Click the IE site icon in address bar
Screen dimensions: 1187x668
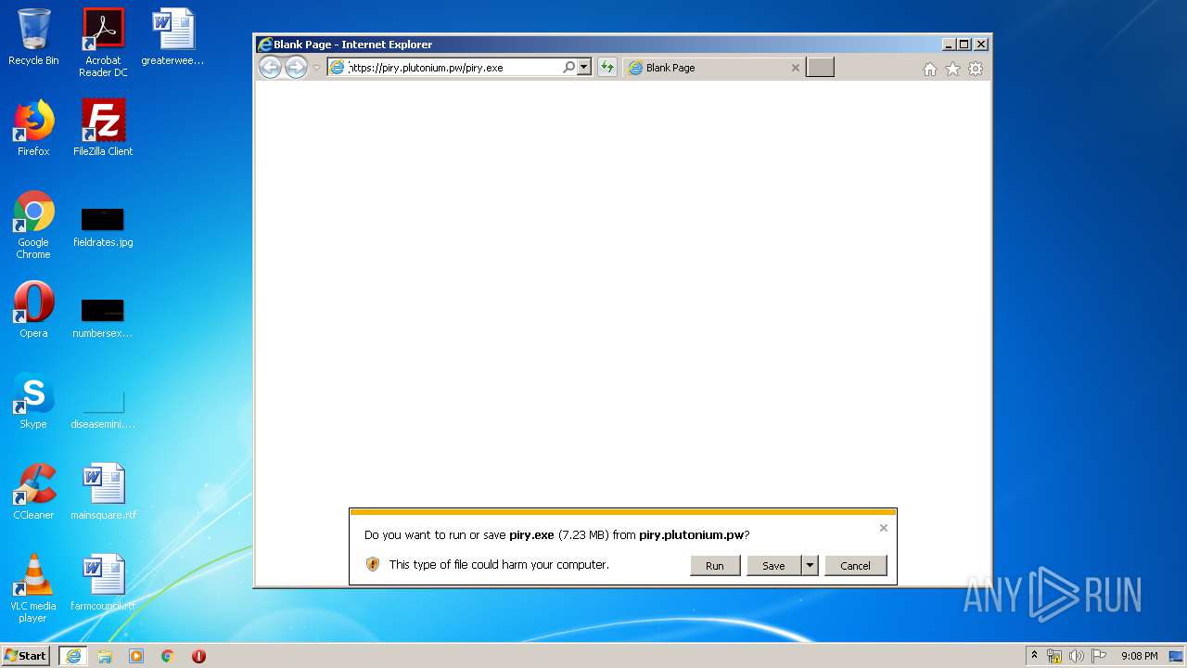[x=338, y=67]
